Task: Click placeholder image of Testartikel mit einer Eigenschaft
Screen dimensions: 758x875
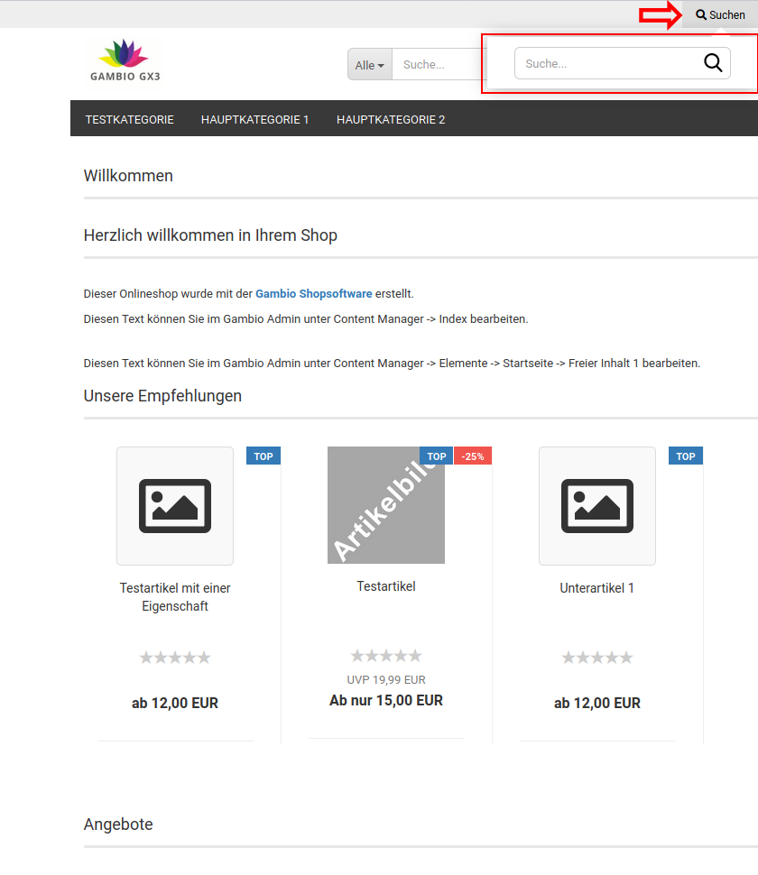Action: 175,506
